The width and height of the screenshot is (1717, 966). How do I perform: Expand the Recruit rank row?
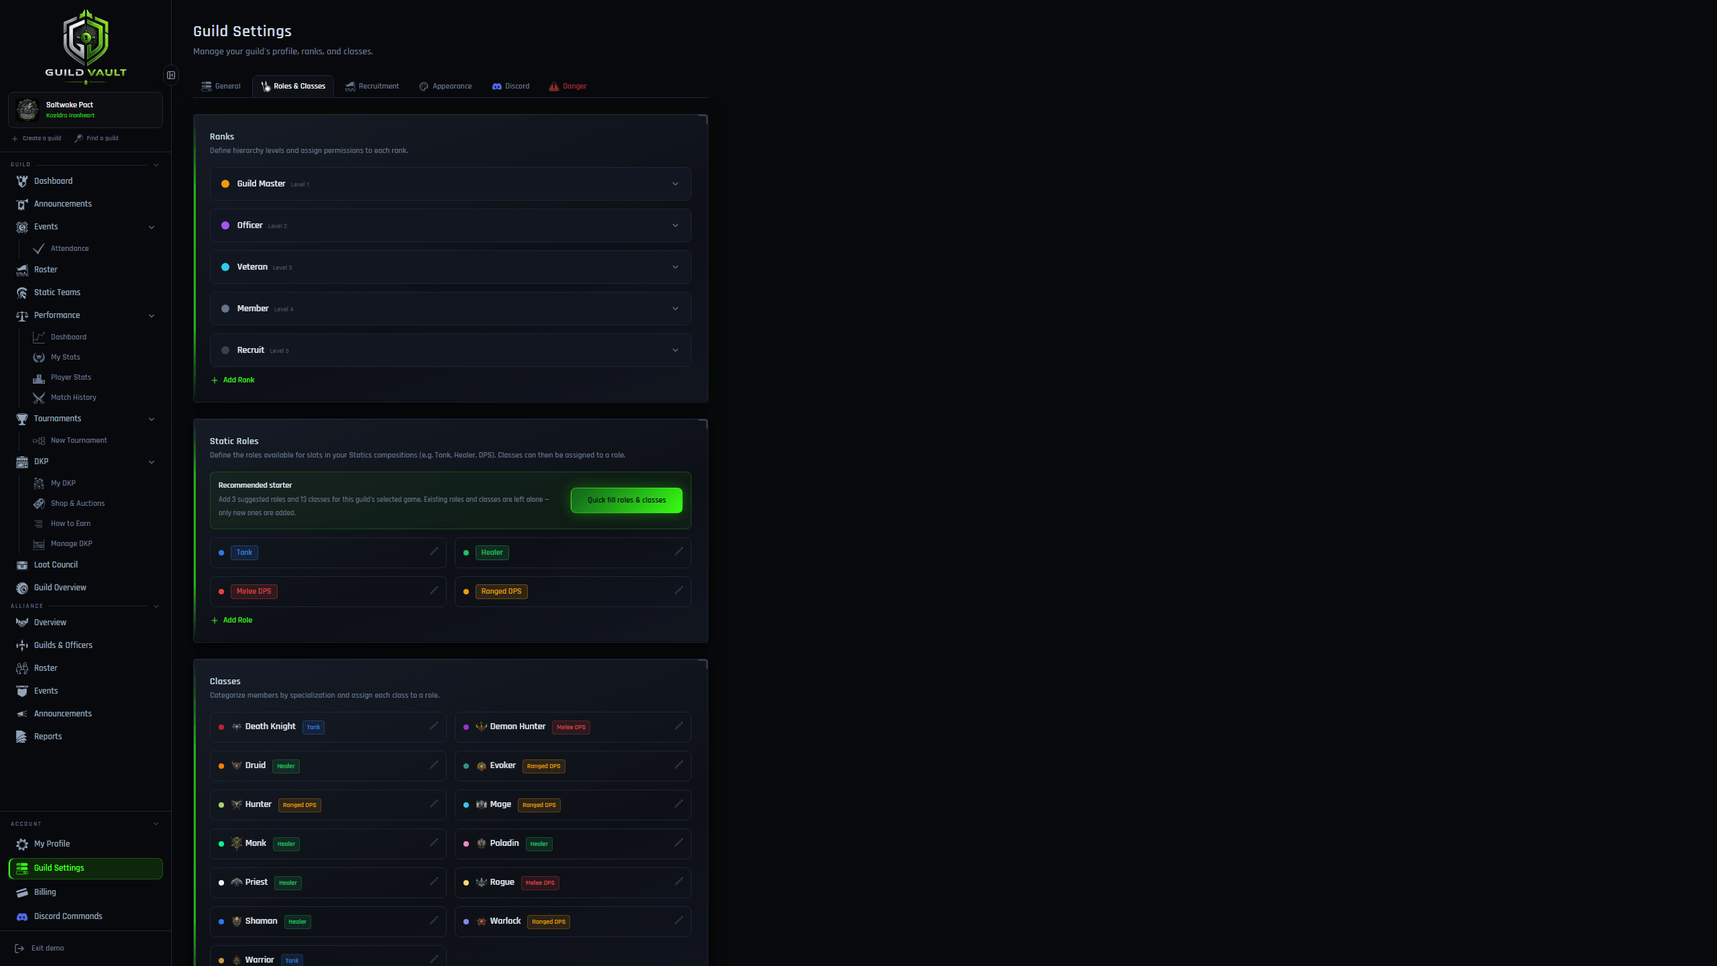451,350
